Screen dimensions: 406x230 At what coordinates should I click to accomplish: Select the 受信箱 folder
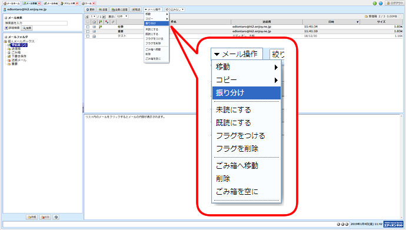(19, 45)
